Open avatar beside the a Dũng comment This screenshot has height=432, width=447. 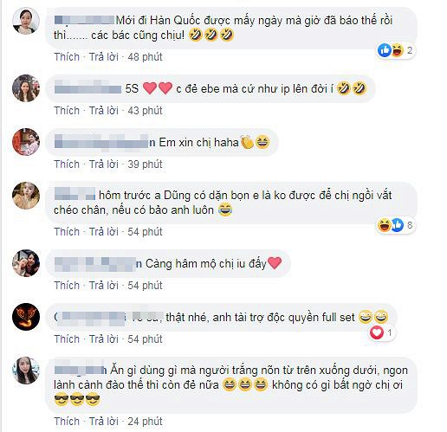(x=26, y=196)
